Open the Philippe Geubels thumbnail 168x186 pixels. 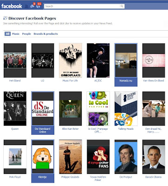[x=71, y=157]
